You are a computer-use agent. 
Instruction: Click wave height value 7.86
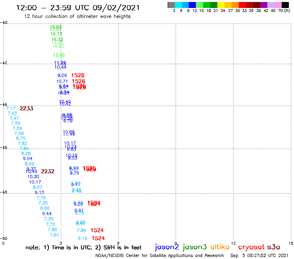pos(52,230)
